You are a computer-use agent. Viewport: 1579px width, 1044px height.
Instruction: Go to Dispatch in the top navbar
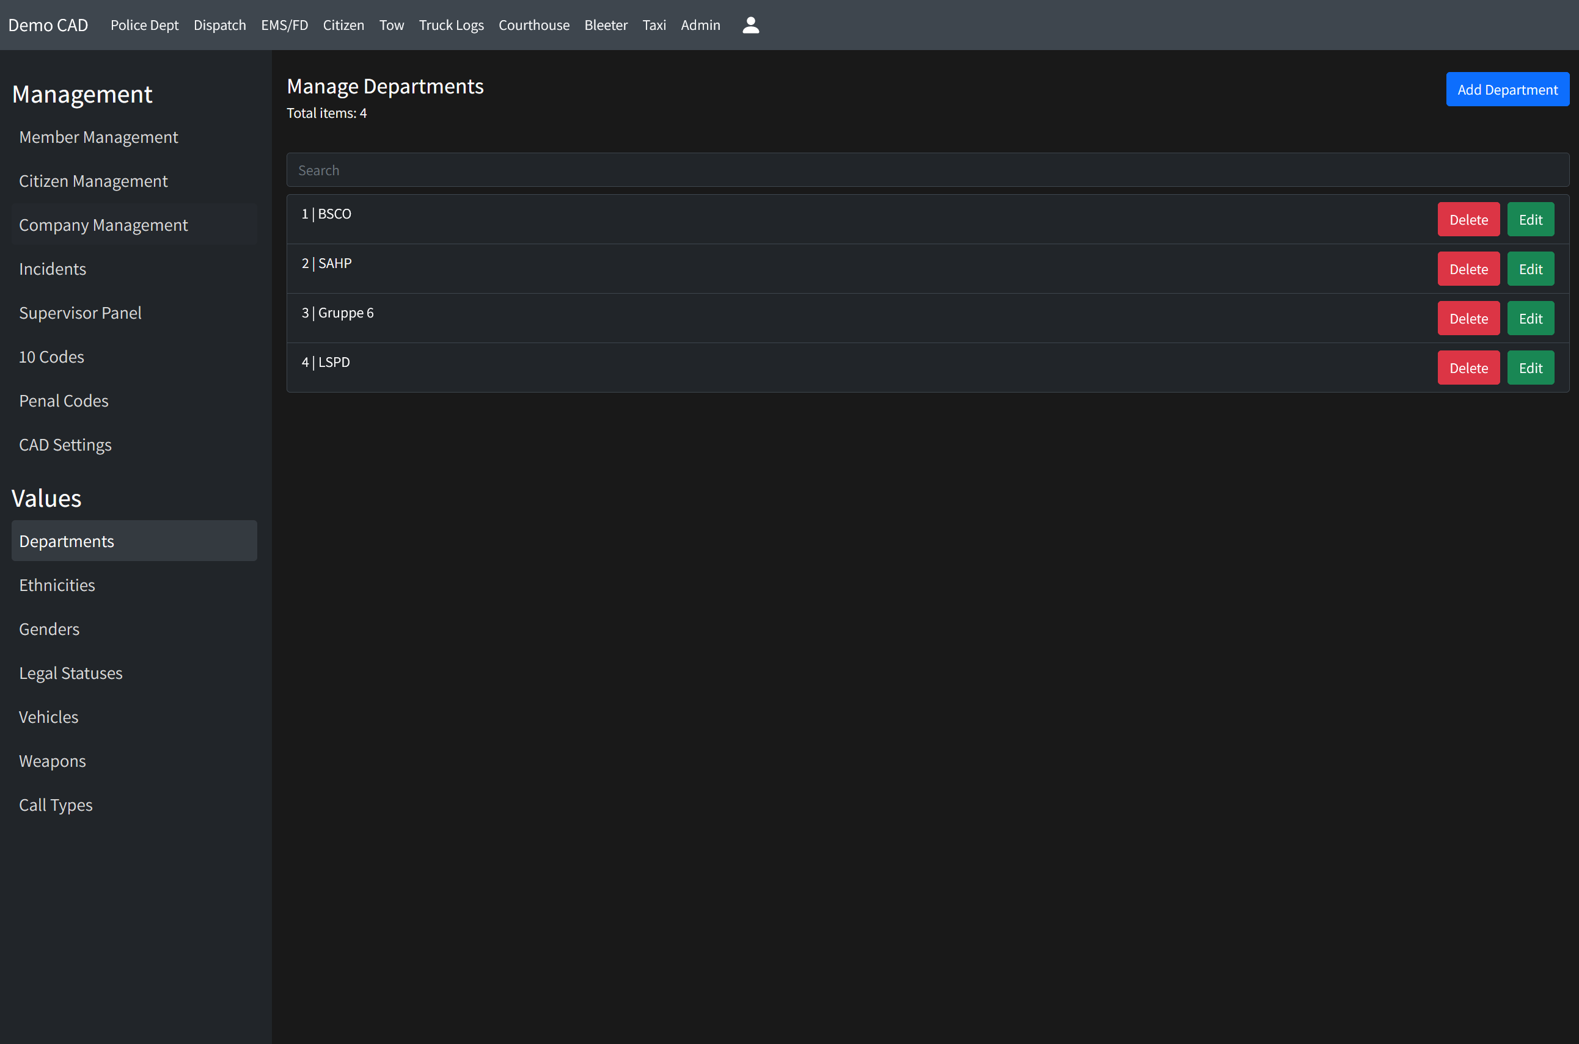click(220, 25)
